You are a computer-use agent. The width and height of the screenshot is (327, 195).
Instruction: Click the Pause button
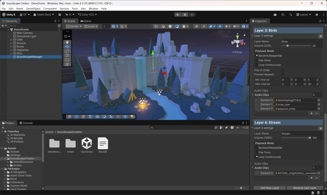click(185, 15)
